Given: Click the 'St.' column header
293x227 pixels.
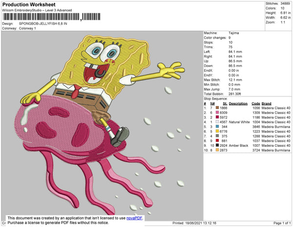Looking at the screenshot, I should click(225, 104).
